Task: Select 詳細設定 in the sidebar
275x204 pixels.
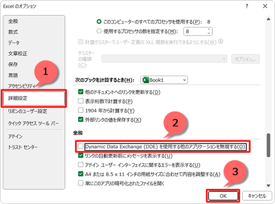Action: [34, 98]
